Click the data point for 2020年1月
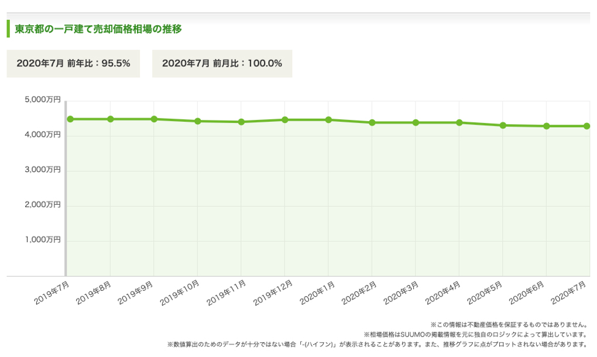 tap(328, 120)
